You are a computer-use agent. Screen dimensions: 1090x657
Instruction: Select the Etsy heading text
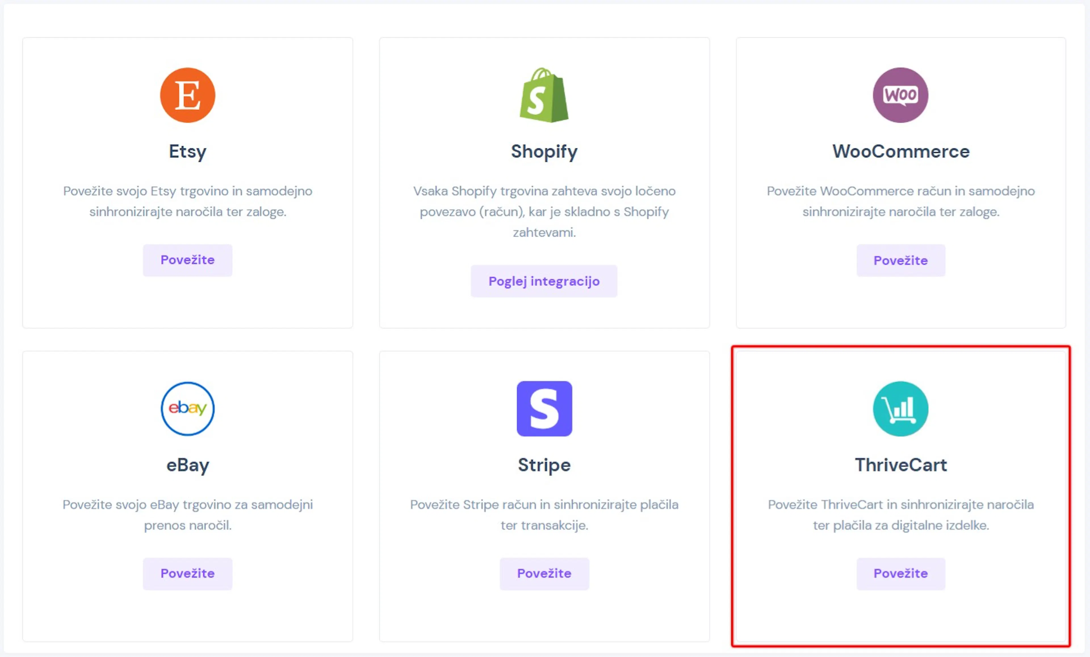pos(188,151)
